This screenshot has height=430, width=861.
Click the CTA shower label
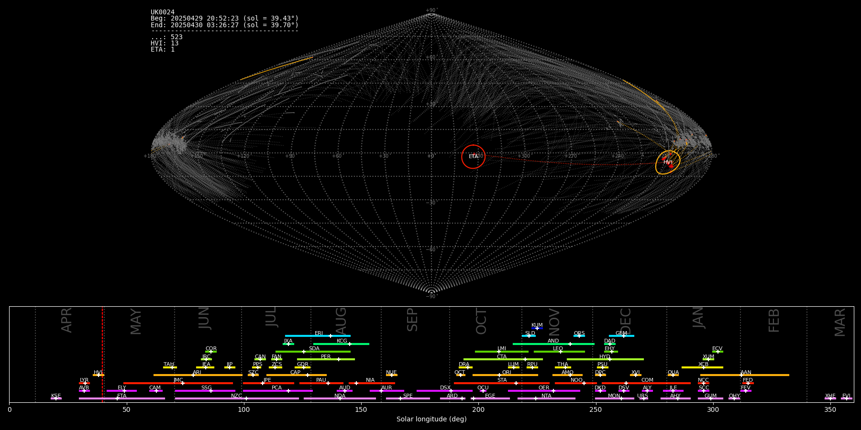501,357
